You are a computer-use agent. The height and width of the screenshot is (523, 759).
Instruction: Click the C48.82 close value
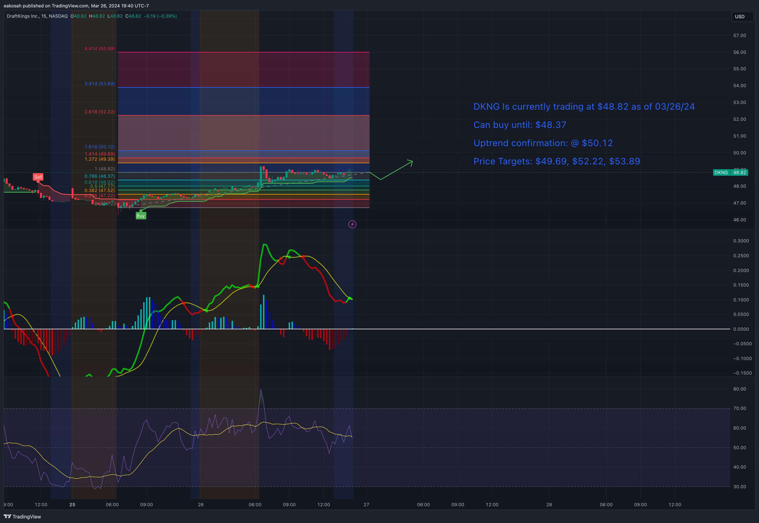[133, 16]
